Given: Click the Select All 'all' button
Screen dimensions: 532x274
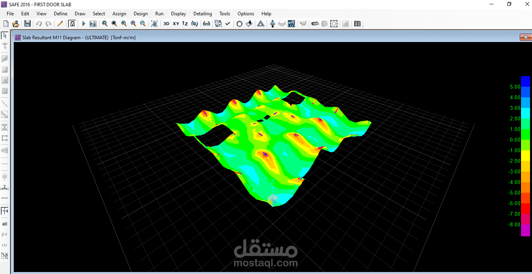Looking at the screenshot, I should tap(5, 224).
